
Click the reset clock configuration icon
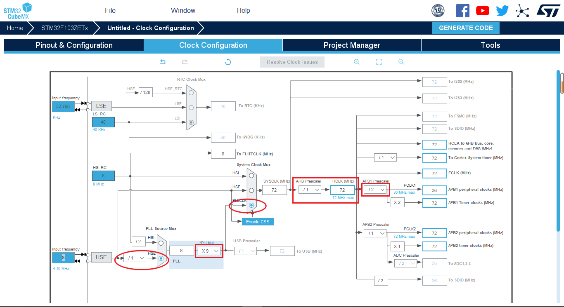click(228, 62)
